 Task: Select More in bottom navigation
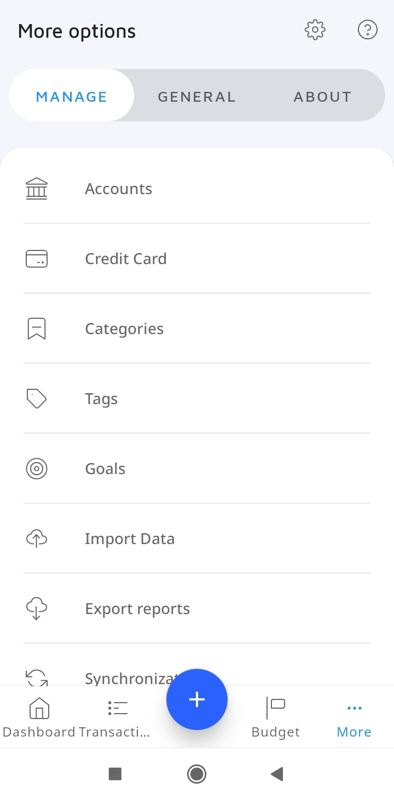pyautogui.click(x=354, y=717)
